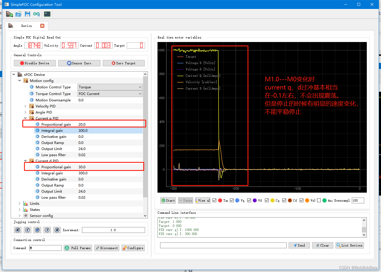This screenshot has height=272, width=381.
Task: Click the command line text input field
Action: [223, 245]
